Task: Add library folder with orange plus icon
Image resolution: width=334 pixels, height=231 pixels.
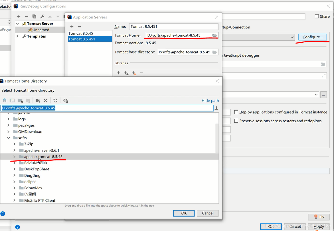Action: point(134,73)
